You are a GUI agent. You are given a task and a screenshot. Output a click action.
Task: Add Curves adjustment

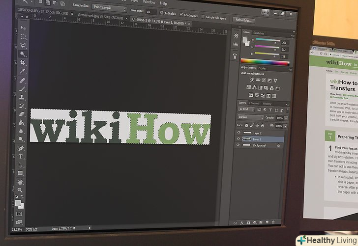[x=264, y=80]
